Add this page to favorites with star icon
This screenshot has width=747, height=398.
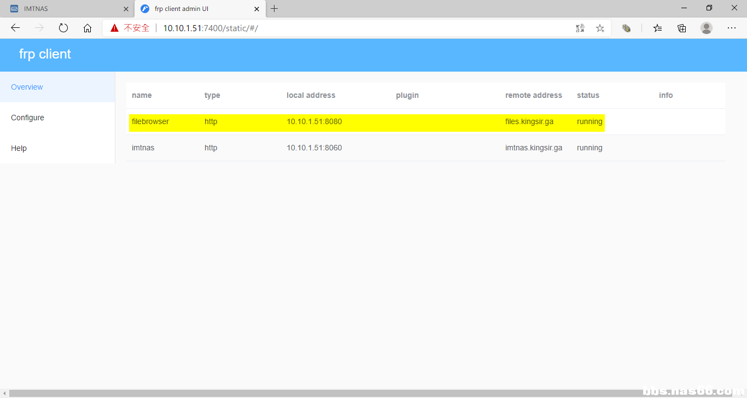(600, 28)
